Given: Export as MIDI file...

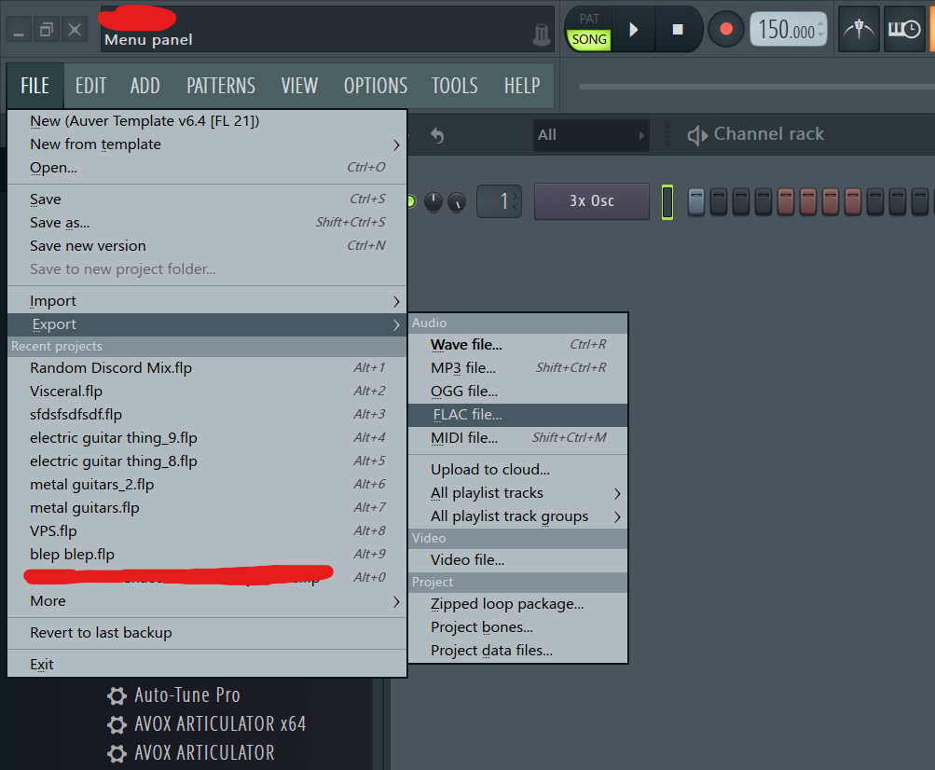Looking at the screenshot, I should tap(517, 438).
